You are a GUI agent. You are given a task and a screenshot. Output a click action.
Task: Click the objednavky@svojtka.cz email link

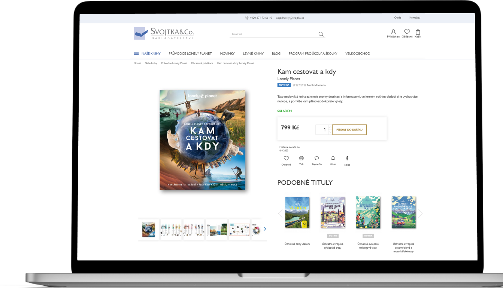pyautogui.click(x=290, y=18)
